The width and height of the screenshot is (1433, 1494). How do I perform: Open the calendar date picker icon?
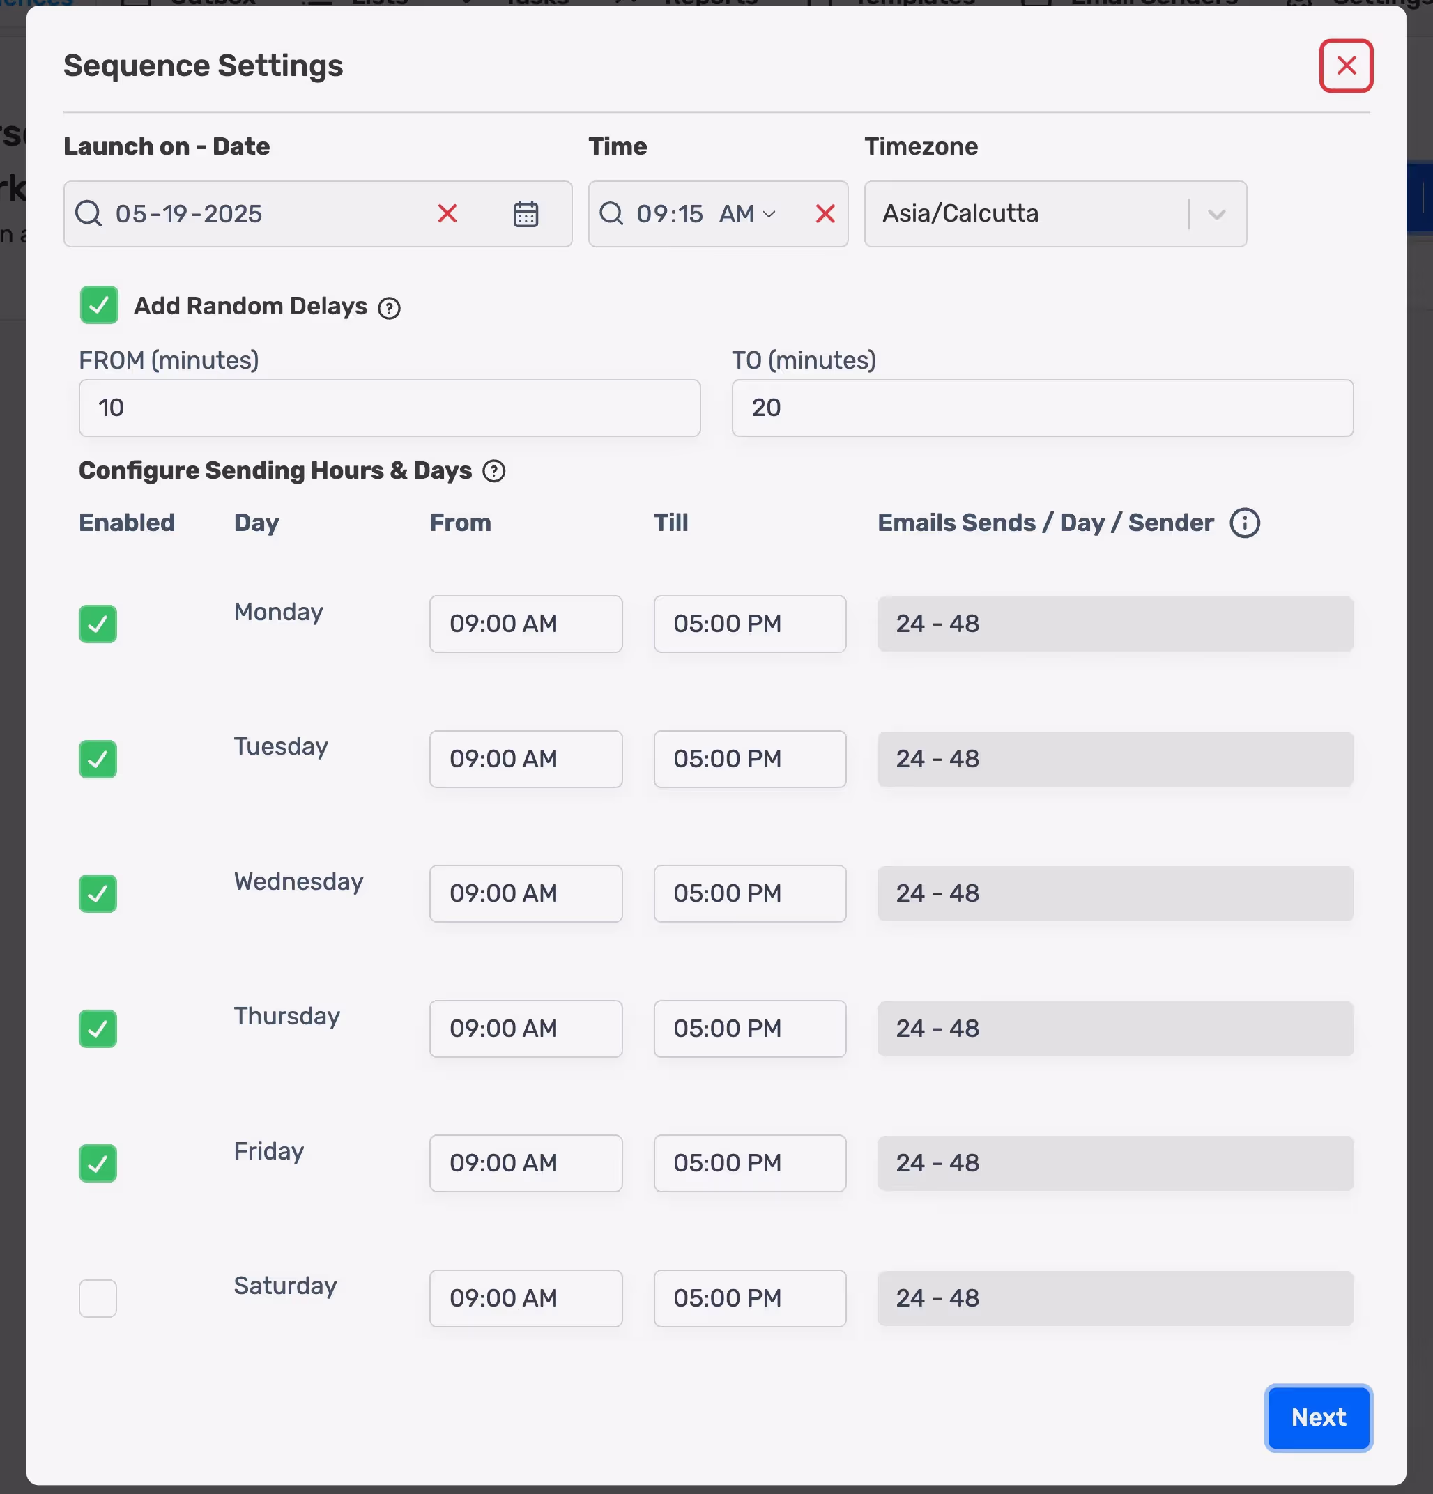526,214
